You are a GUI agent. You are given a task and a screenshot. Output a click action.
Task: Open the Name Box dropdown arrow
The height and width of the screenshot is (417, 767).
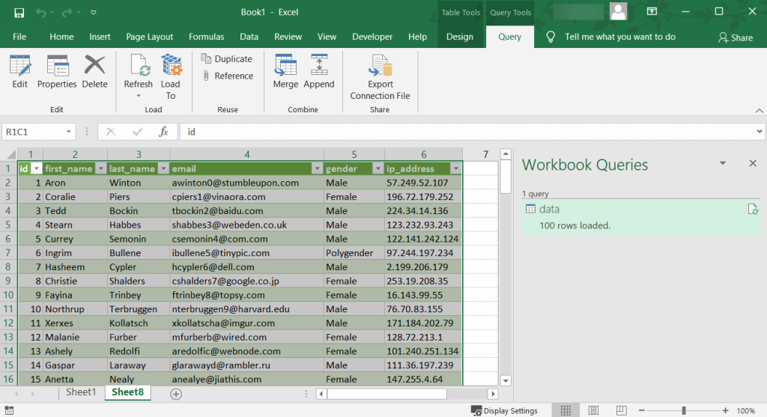(x=68, y=132)
